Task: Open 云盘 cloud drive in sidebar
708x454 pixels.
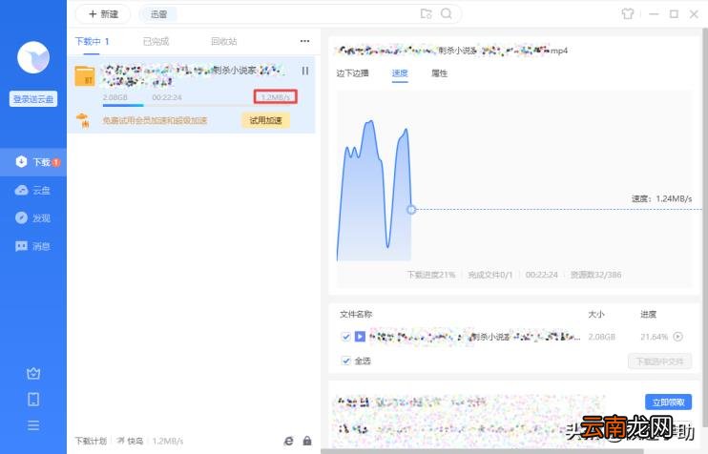Action: pos(33,190)
